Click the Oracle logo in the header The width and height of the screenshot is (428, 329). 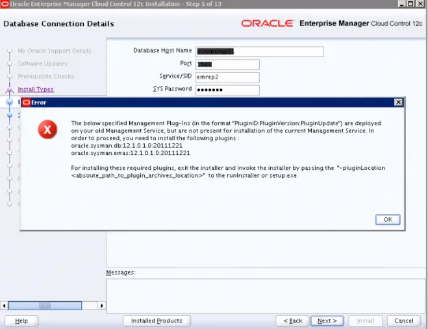point(267,23)
